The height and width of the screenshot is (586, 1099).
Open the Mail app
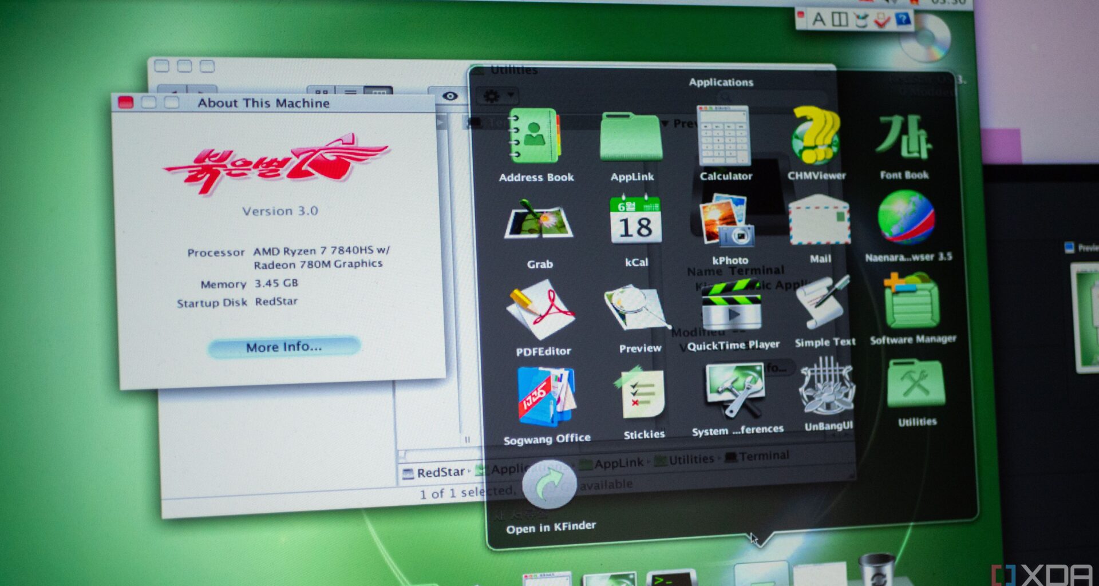coord(819,220)
